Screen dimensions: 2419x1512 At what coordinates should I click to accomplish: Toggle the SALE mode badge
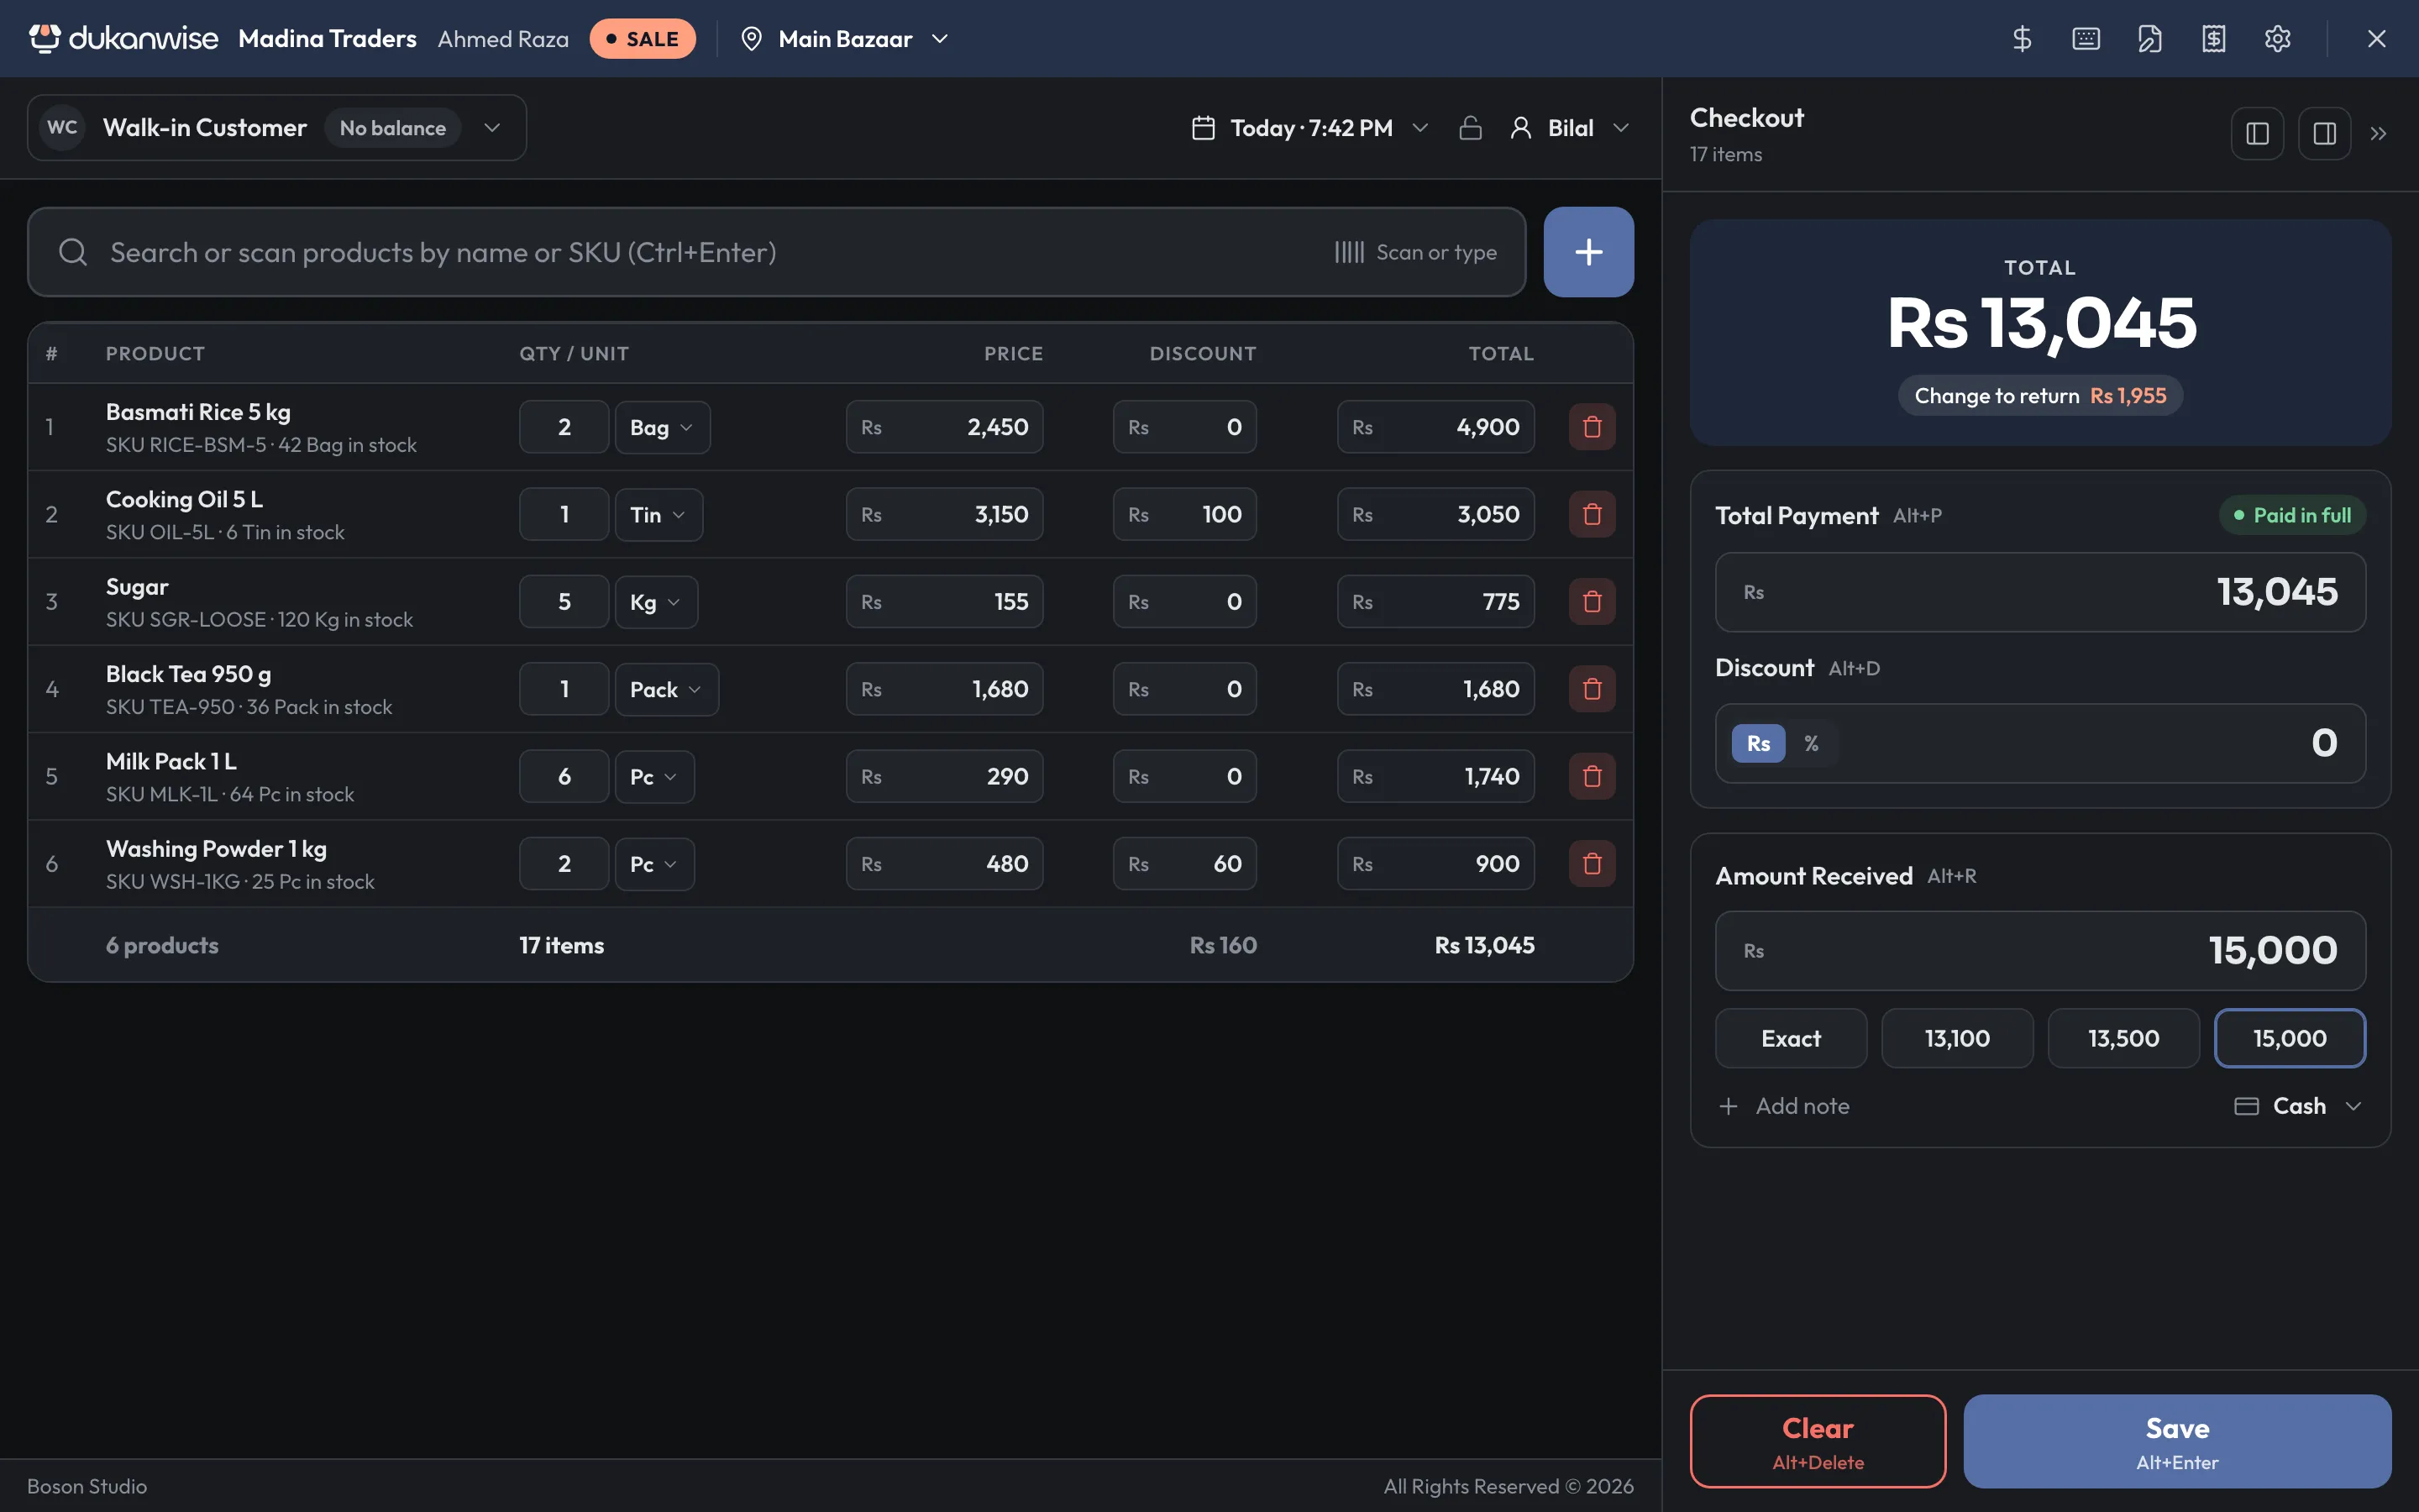pos(642,39)
